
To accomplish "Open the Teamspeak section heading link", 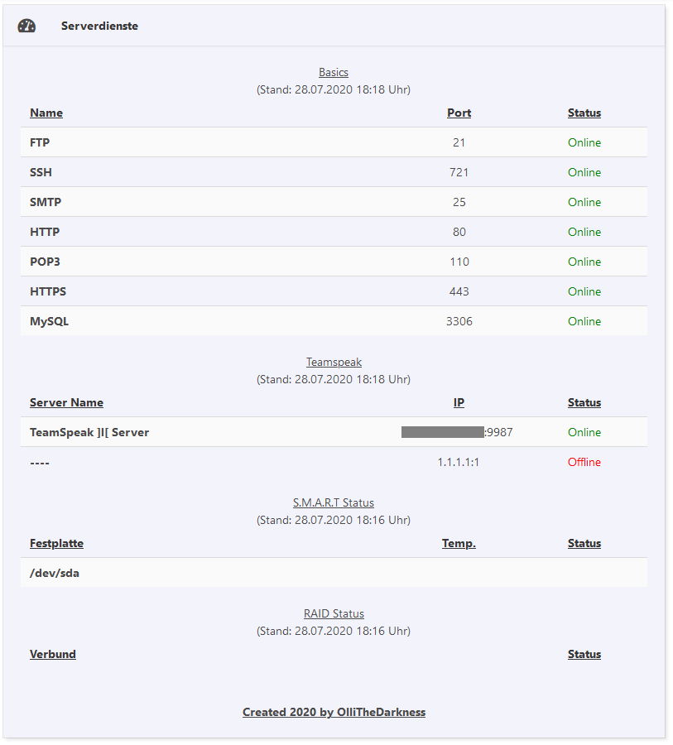I will [334, 362].
